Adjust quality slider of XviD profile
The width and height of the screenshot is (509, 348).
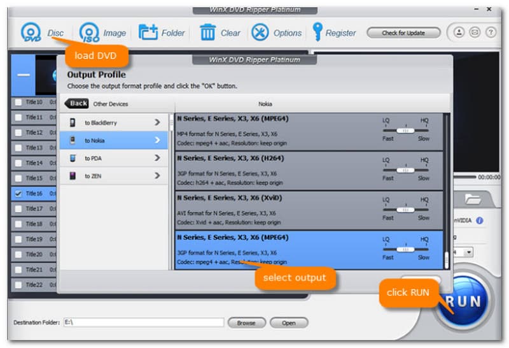point(405,210)
